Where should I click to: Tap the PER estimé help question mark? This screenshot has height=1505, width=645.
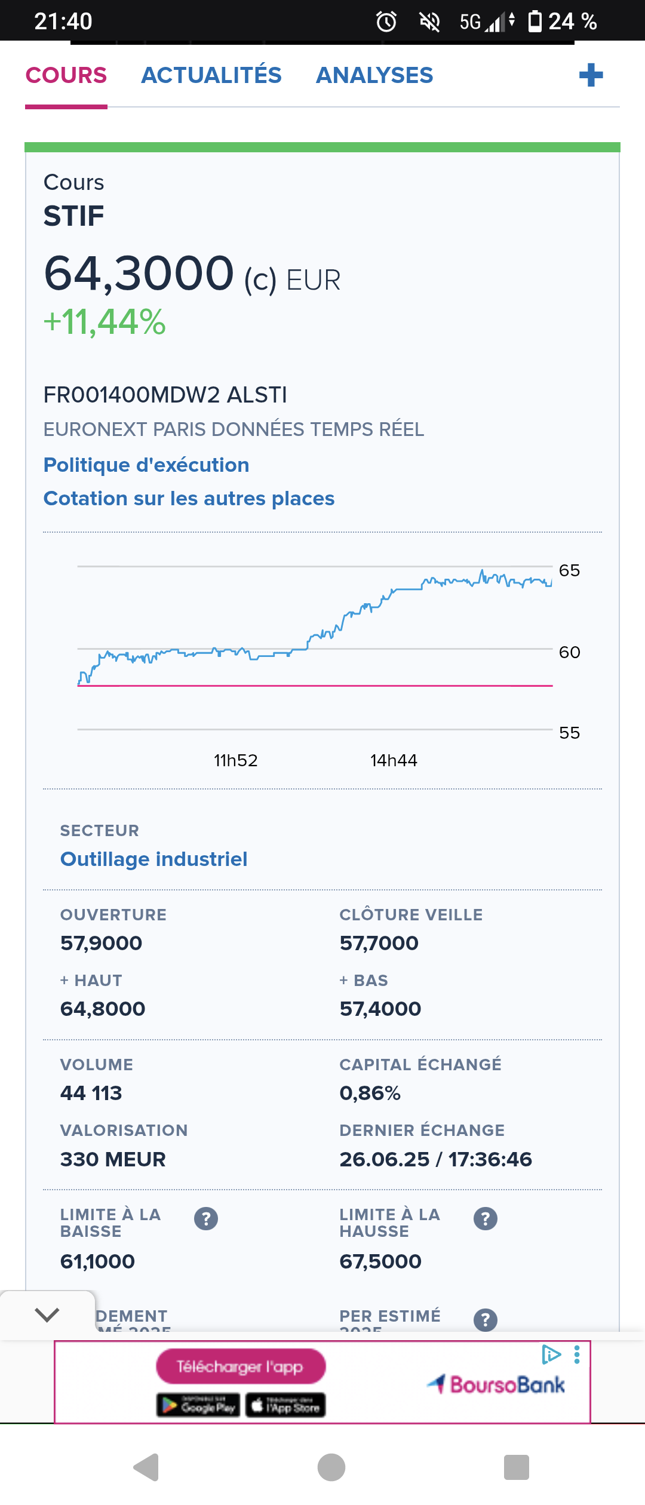(x=486, y=1319)
